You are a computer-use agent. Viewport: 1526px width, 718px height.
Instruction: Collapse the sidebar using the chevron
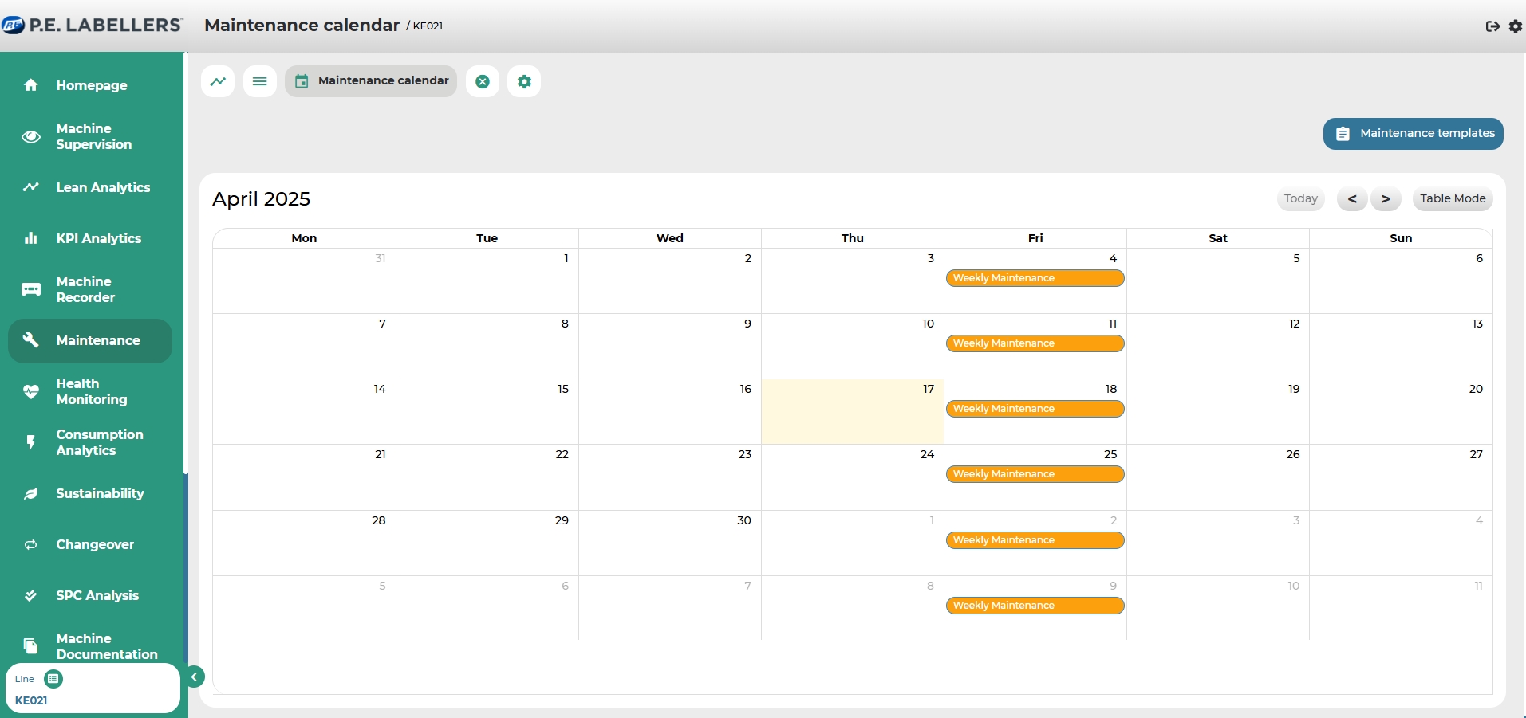click(x=194, y=677)
